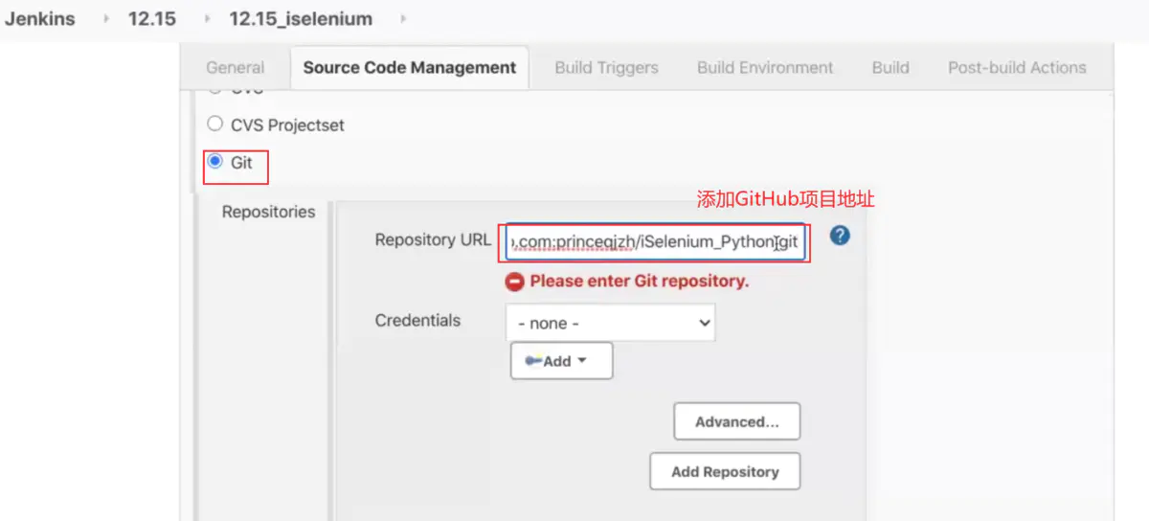Open breadcrumb arrow after 12.15_iselenium

click(x=402, y=19)
